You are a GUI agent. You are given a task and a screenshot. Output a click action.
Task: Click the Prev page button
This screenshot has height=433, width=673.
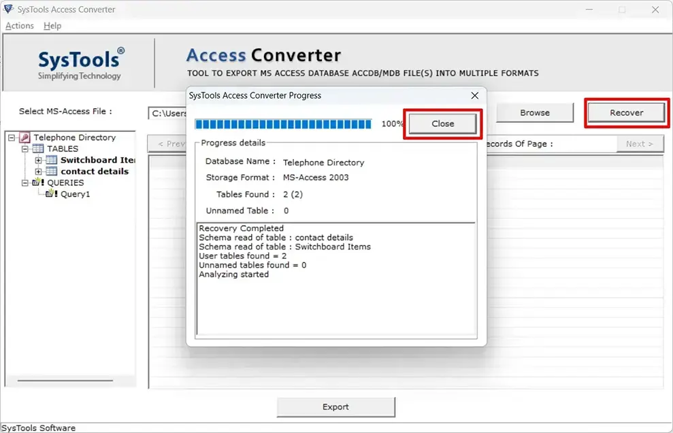[x=167, y=144]
